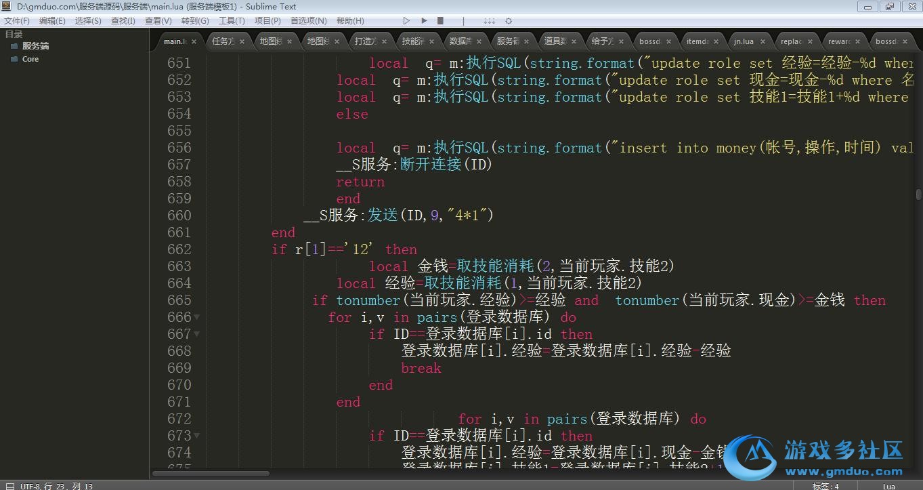Viewport: 923px width, 490px height.
Task: Click the Sublime Text title bar icon
Action: click(x=7, y=6)
